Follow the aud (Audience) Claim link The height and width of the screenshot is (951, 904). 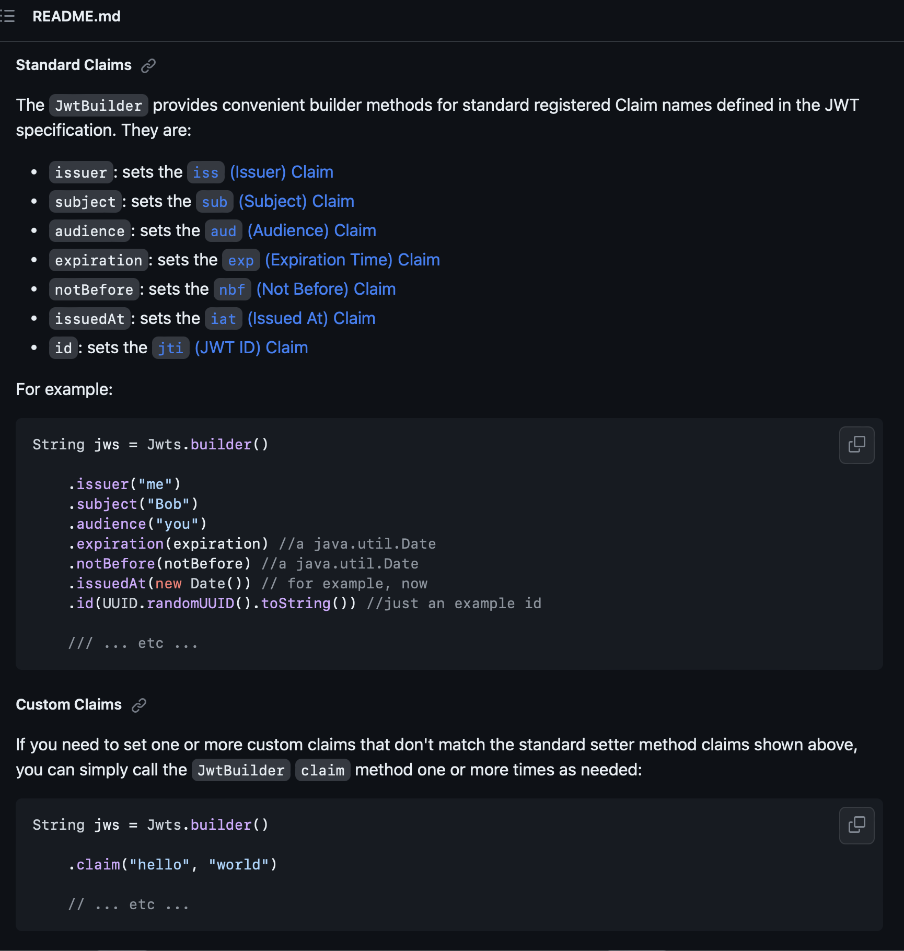[291, 231]
